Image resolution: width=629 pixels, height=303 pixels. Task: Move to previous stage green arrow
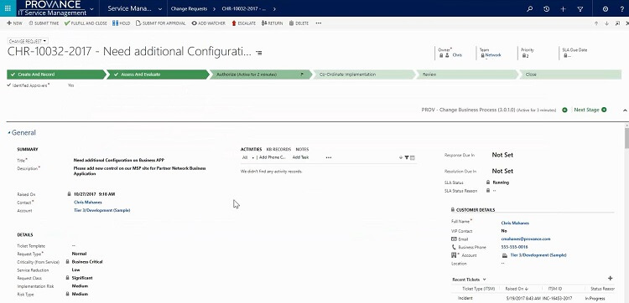point(564,110)
